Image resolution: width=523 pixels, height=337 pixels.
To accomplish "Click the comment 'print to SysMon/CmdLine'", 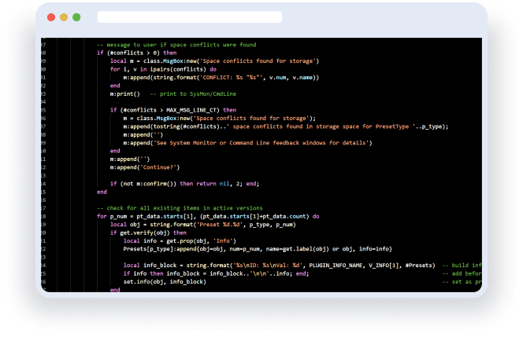I will 193,93.
